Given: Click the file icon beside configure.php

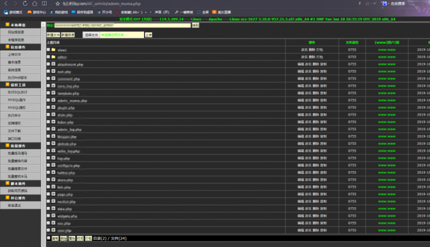Looking at the screenshot, I should (x=54, y=165).
